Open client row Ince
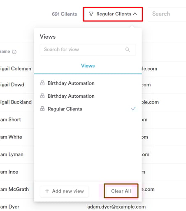This screenshot has height=211, width=186. coord(9,172)
